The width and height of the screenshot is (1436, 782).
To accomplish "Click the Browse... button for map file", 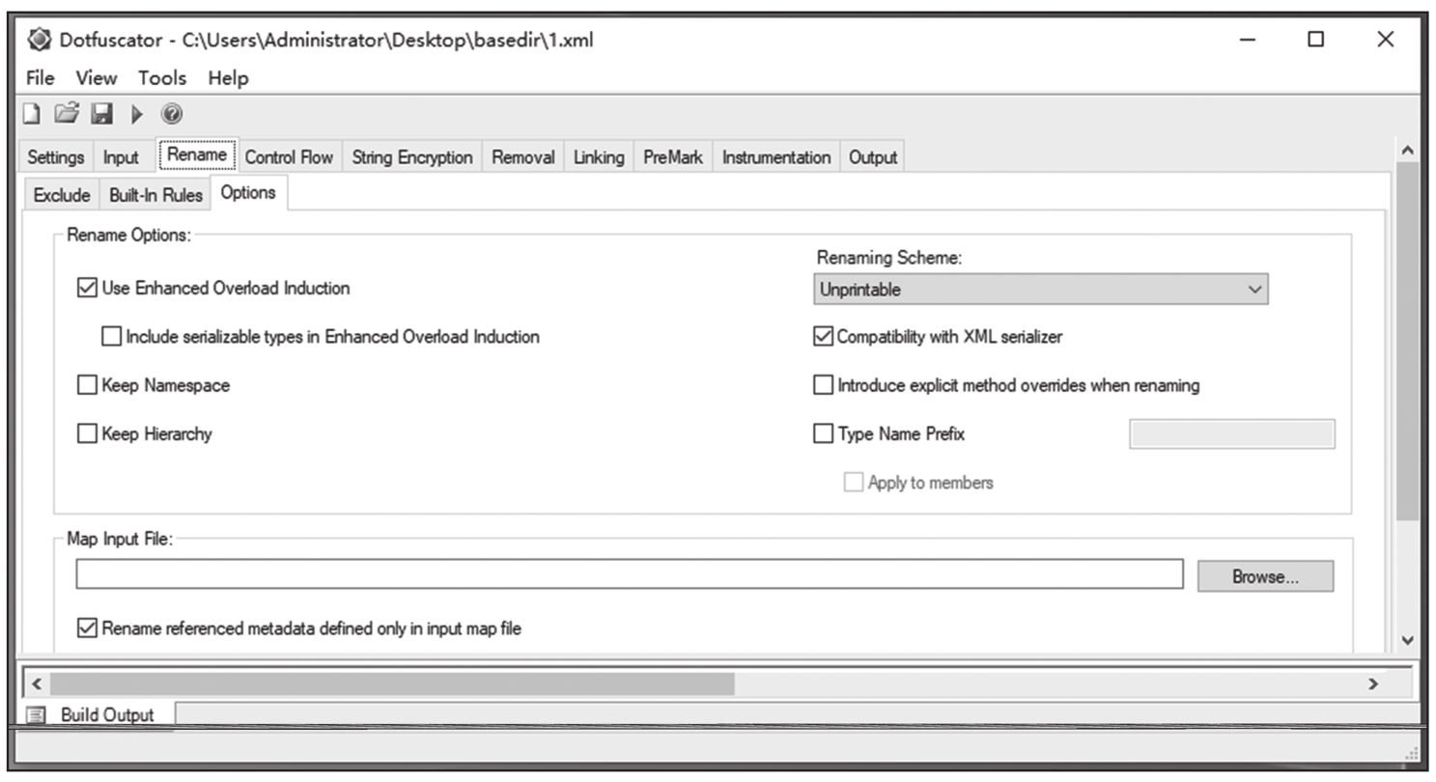I will coord(1265,576).
